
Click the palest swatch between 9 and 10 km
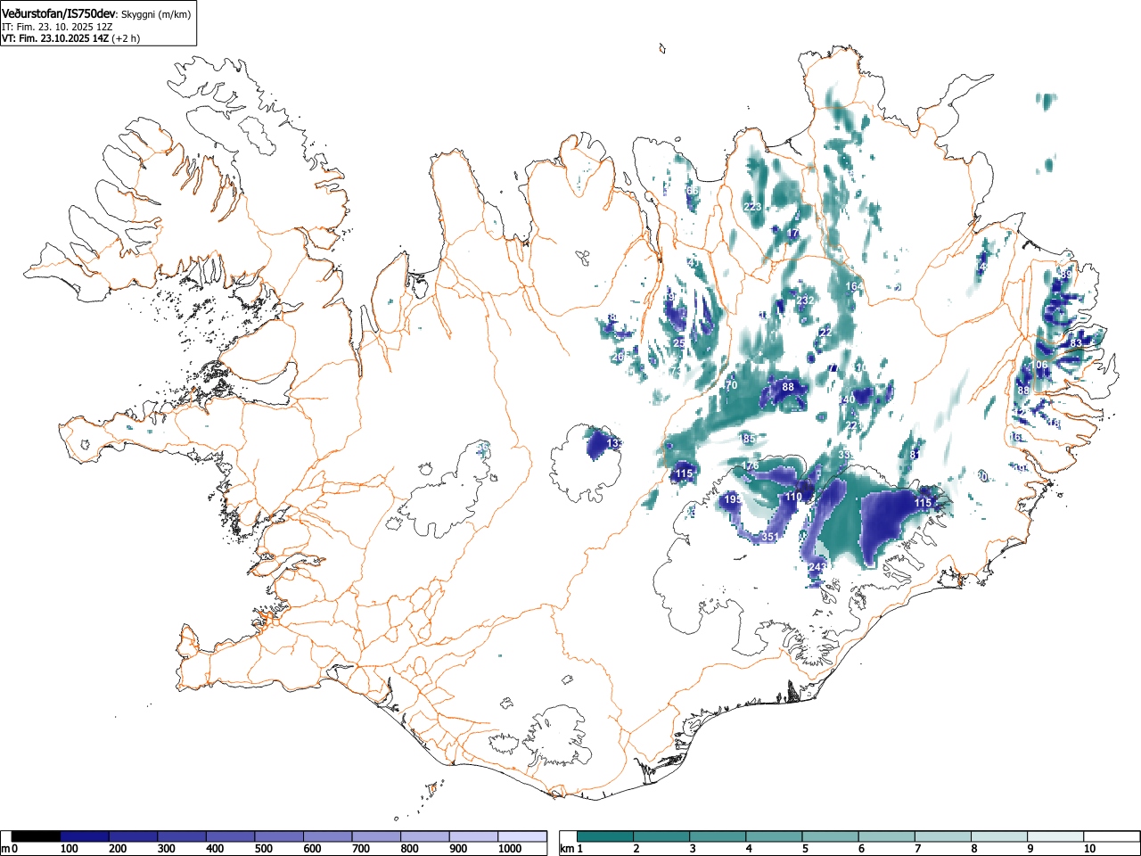point(1057,836)
